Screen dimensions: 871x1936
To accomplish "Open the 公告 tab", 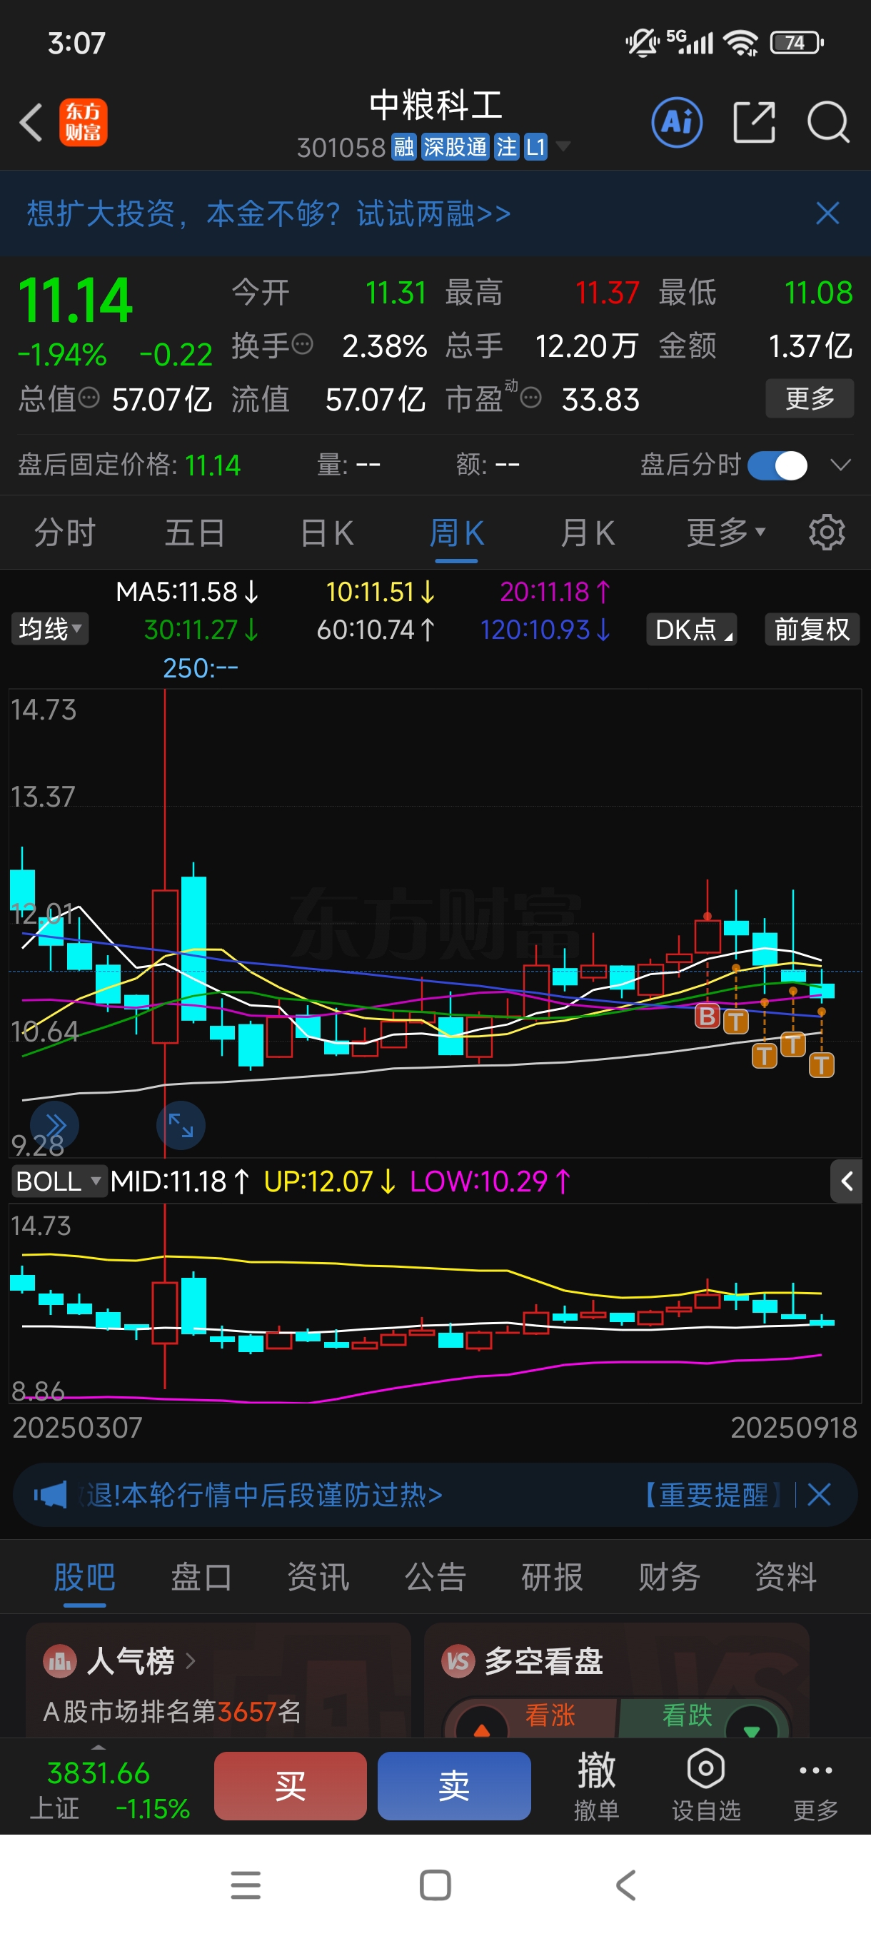I will pos(435,1577).
